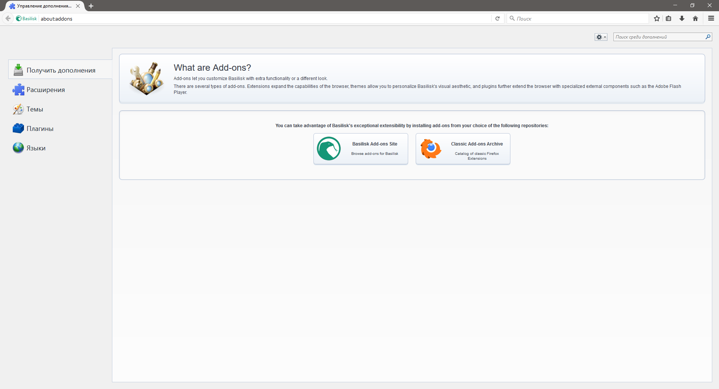The height and width of the screenshot is (389, 719).
Task: Open the bookmarks list icon
Action: (x=668, y=18)
